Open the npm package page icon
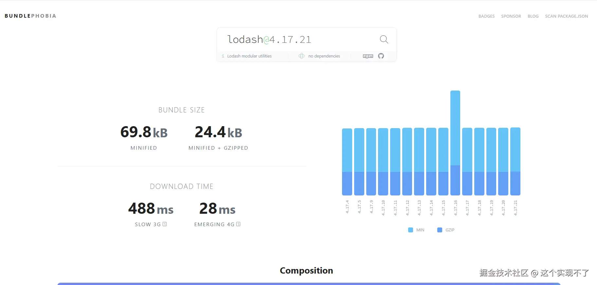The image size is (597, 285). 368,56
